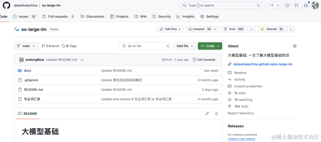Click the so-large-lm repository avatar

click(x=17, y=29)
